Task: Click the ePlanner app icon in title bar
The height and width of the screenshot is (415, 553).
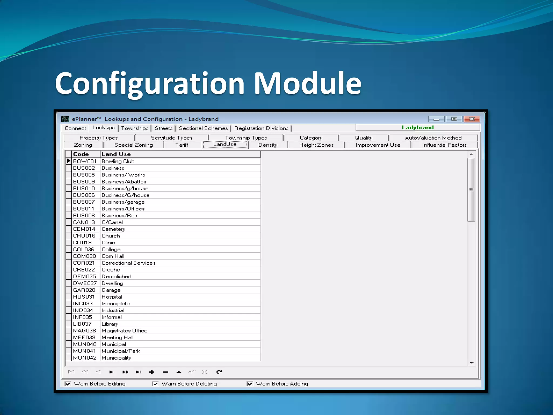Action: coord(65,119)
